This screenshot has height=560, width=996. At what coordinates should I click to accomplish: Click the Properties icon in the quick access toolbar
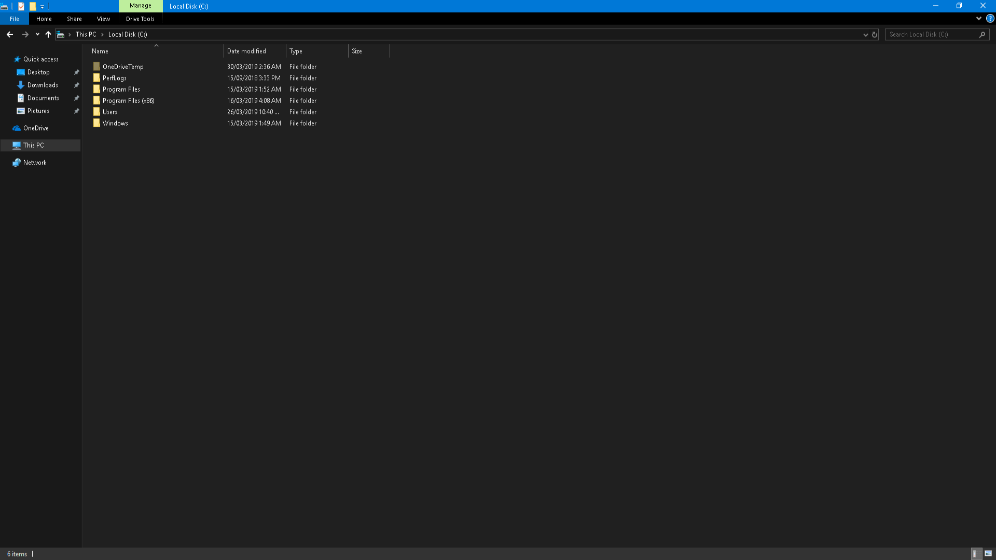pyautogui.click(x=21, y=6)
